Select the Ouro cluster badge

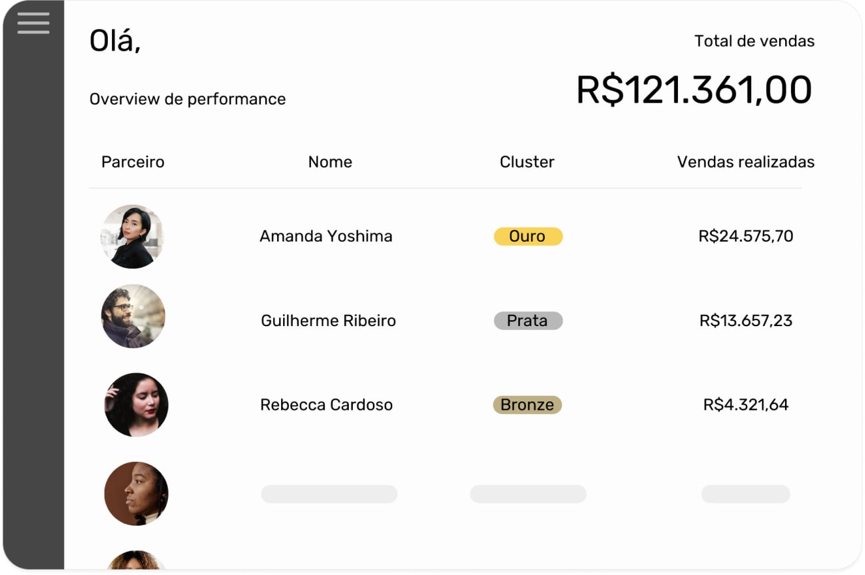click(527, 236)
